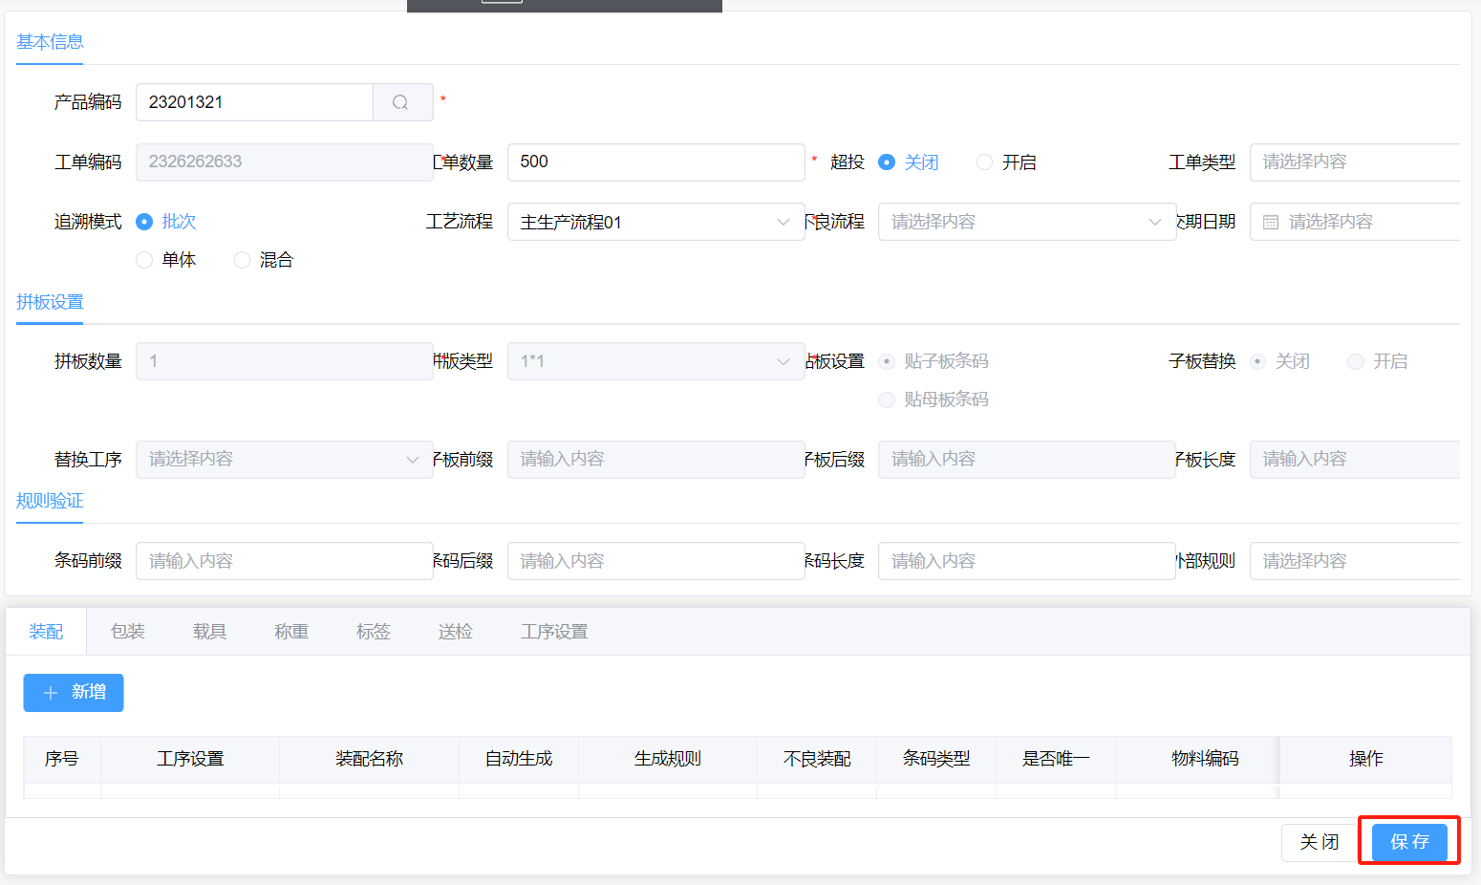
Task: Open the 标签 tab
Action: 374,632
